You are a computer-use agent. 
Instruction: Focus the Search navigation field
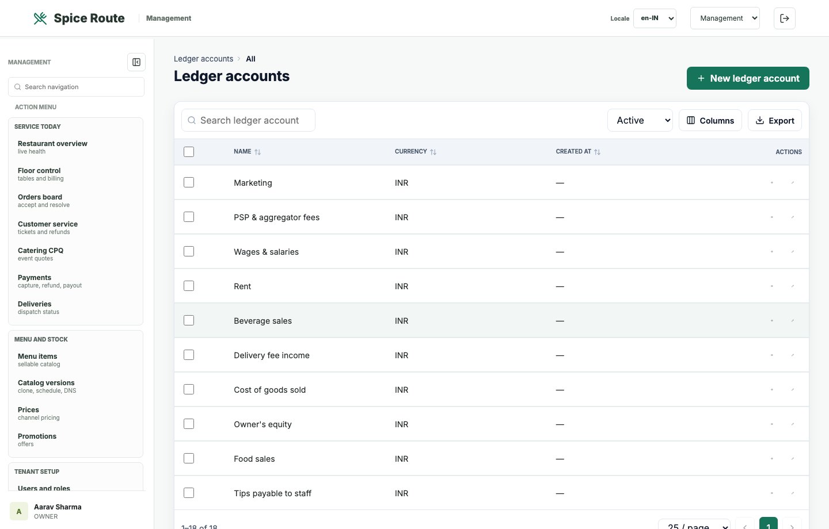[76, 87]
